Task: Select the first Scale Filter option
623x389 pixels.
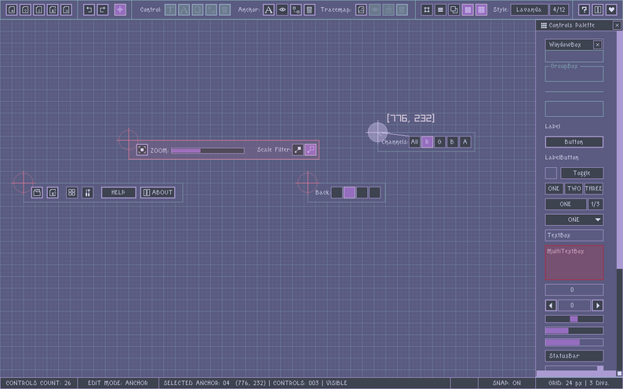Action: point(297,150)
